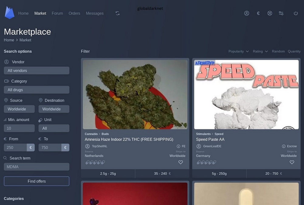Viewport: 304px width, 205px height.
Task: Open the settings sliders icon
Action: tap(281, 13)
